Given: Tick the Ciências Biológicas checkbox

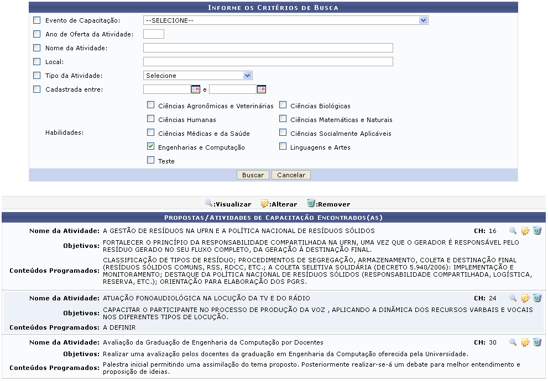Looking at the screenshot, I should 283,105.
